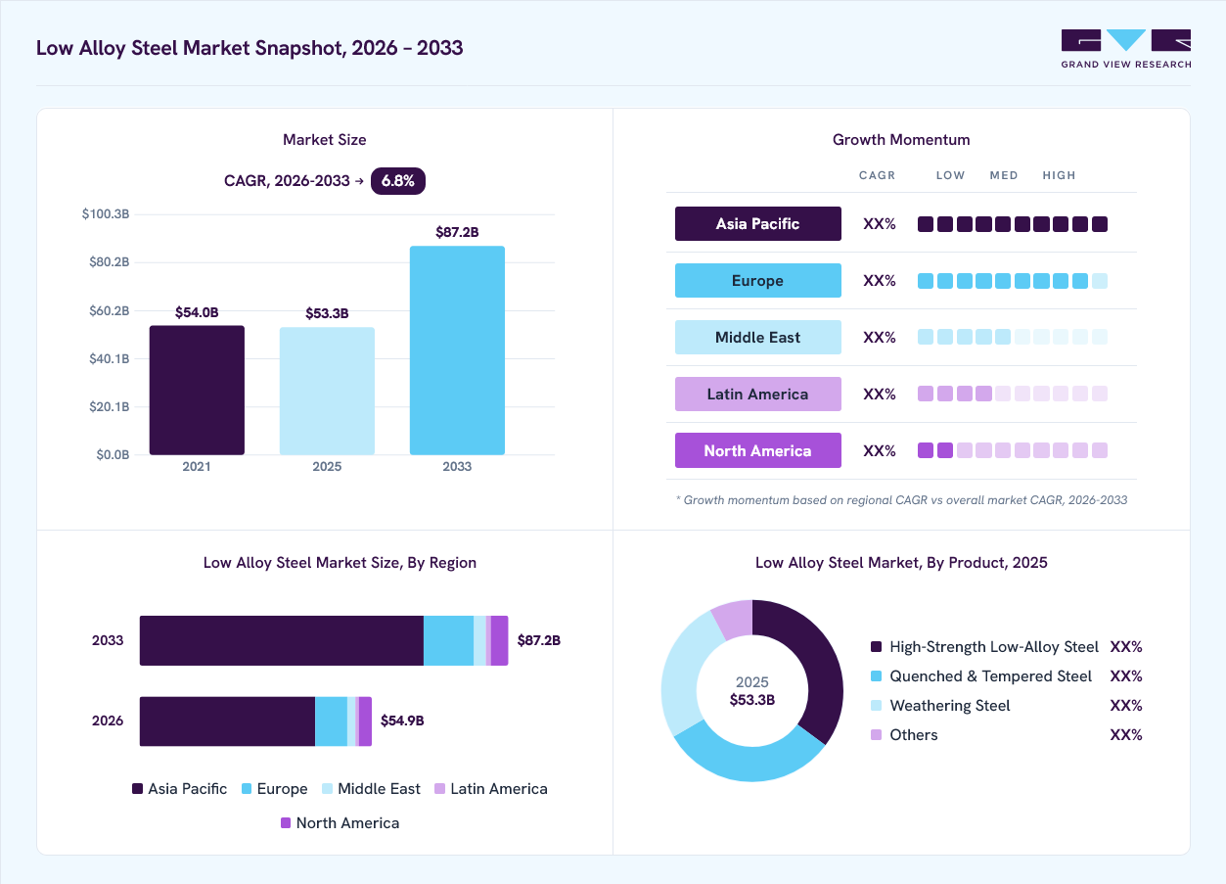1226x884 pixels.
Task: Click the LOW column header
Action: point(950,175)
